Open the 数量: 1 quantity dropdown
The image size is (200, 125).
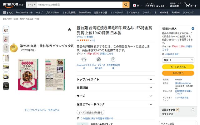[x=178, y=60]
